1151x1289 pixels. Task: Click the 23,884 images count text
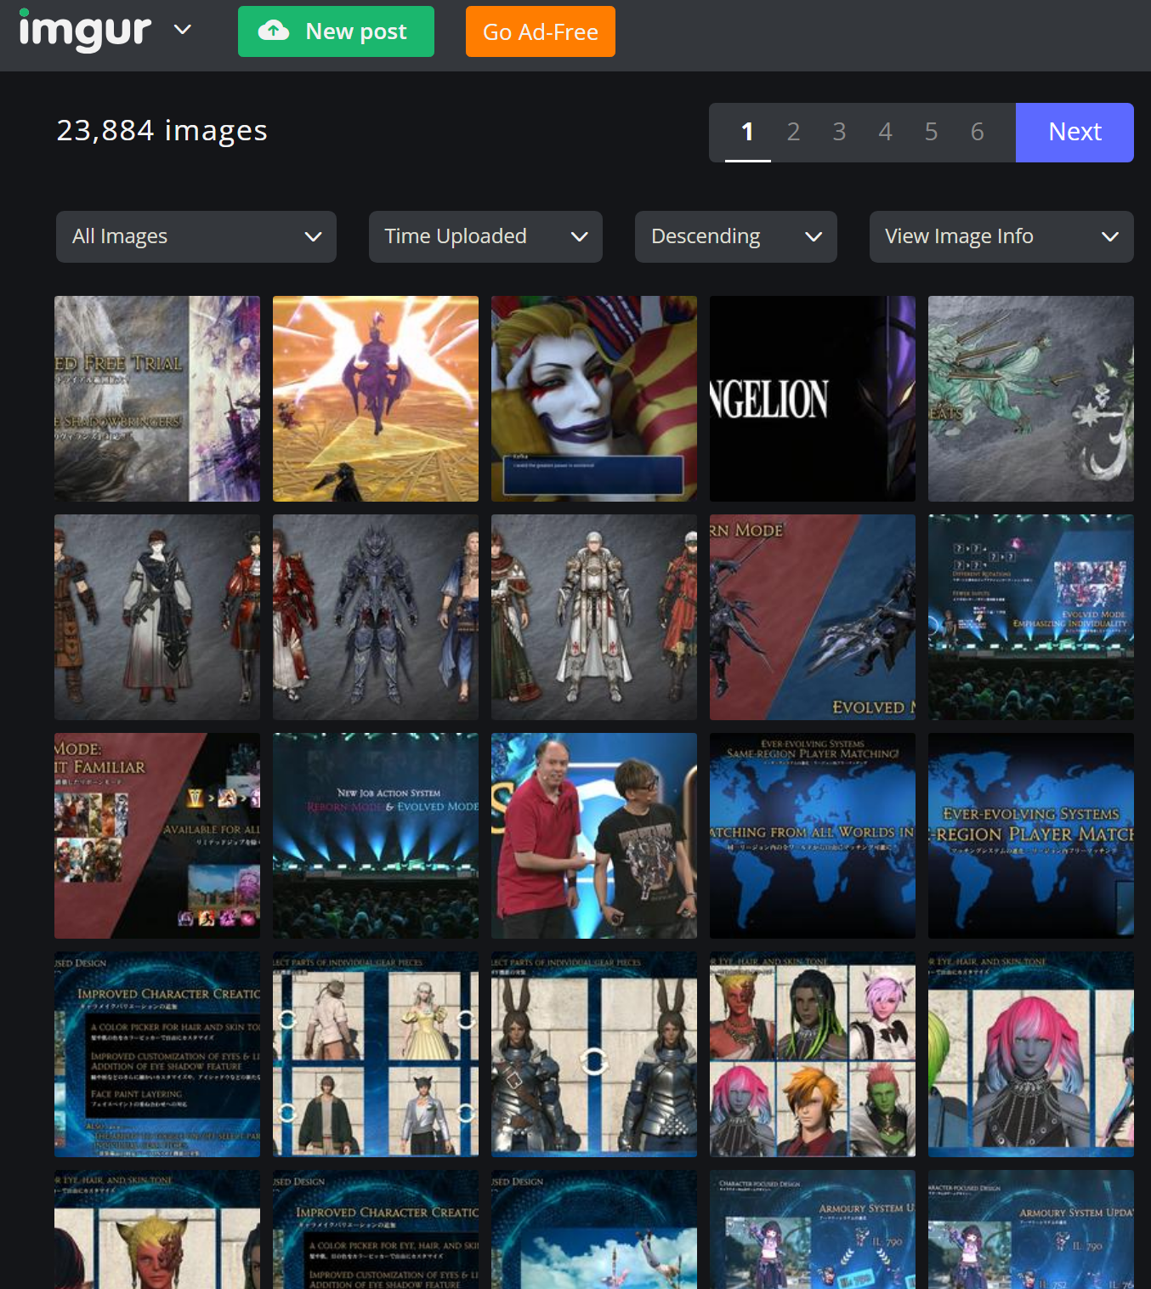tap(162, 131)
